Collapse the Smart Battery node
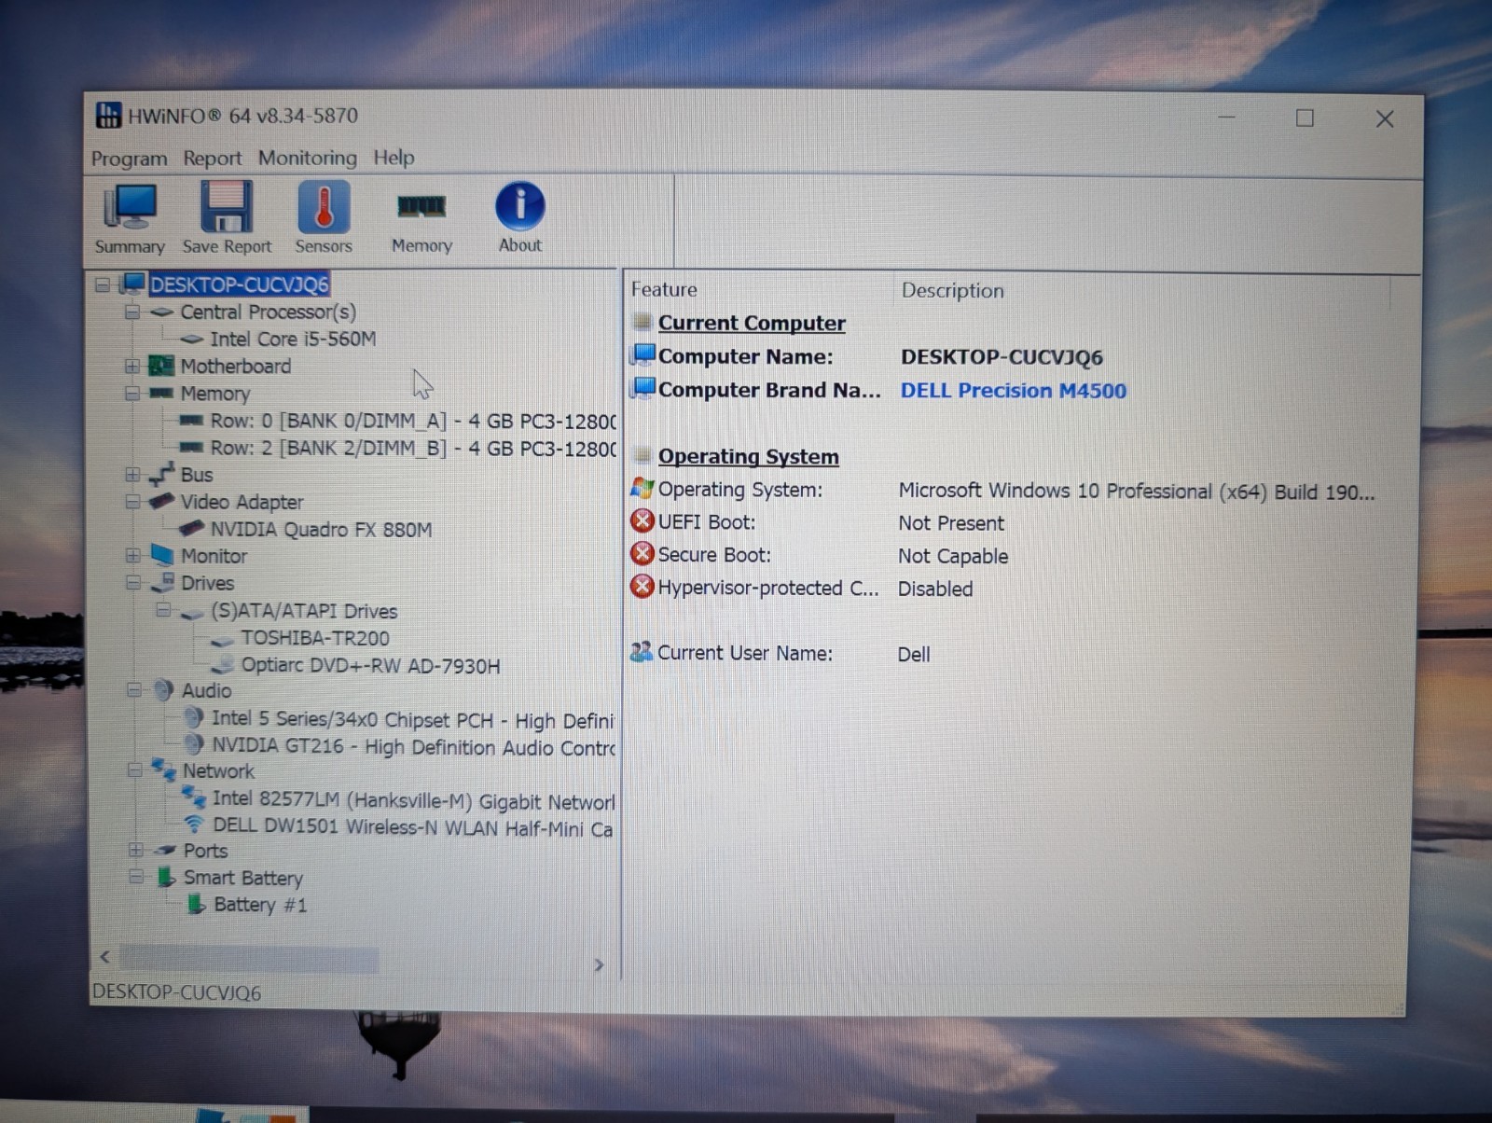Image resolution: width=1492 pixels, height=1123 pixels. (x=136, y=877)
